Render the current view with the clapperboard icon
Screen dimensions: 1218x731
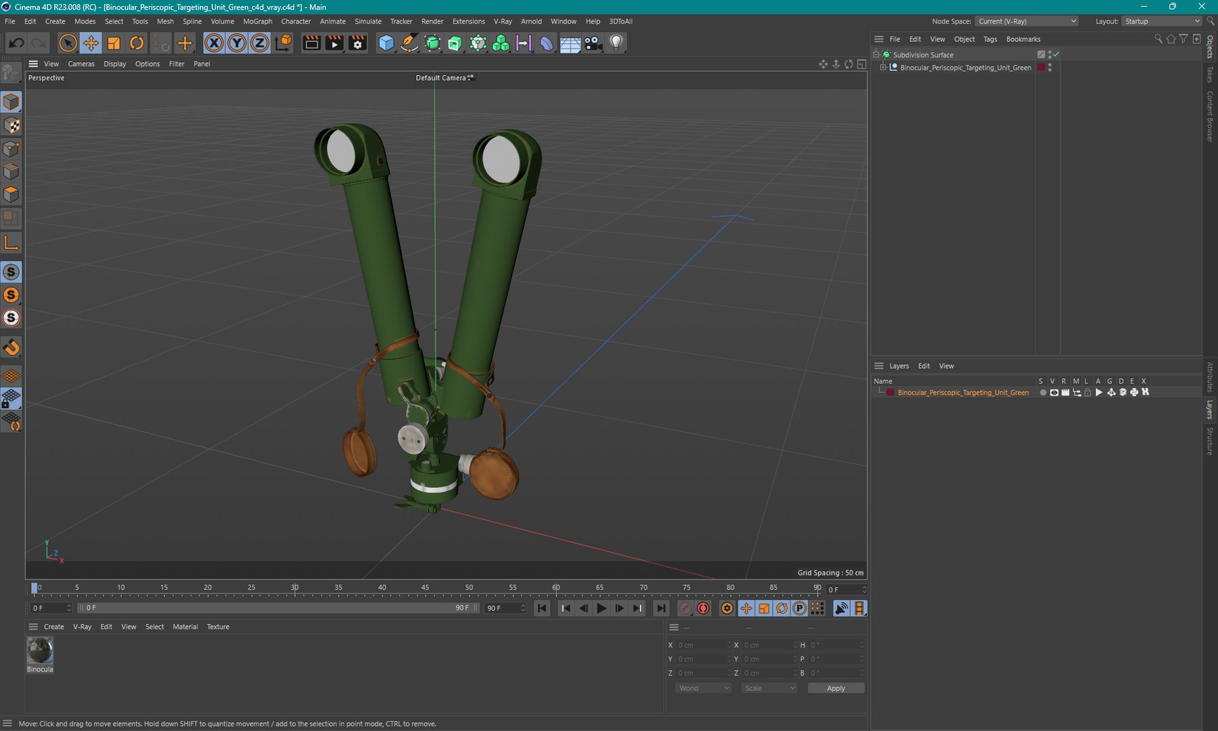click(x=311, y=43)
